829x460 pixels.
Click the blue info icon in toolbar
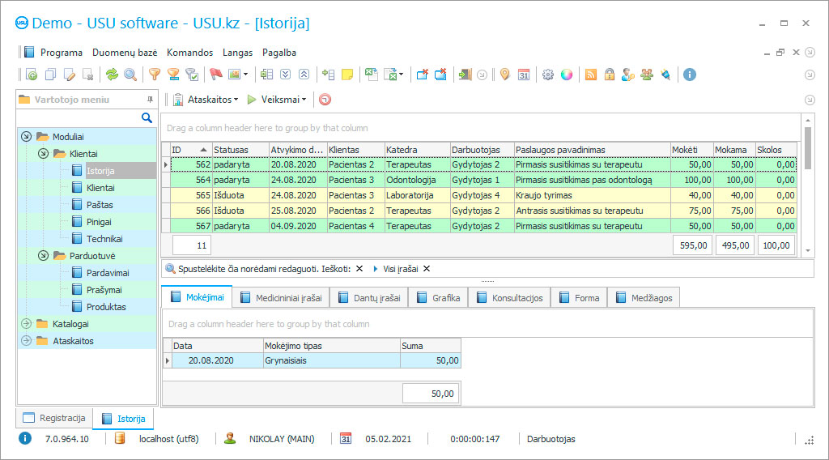pos(690,75)
